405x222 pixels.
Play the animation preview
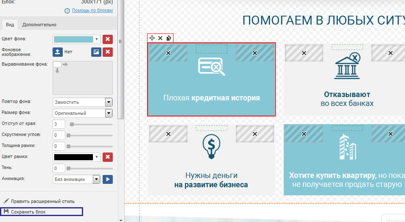click(x=108, y=179)
